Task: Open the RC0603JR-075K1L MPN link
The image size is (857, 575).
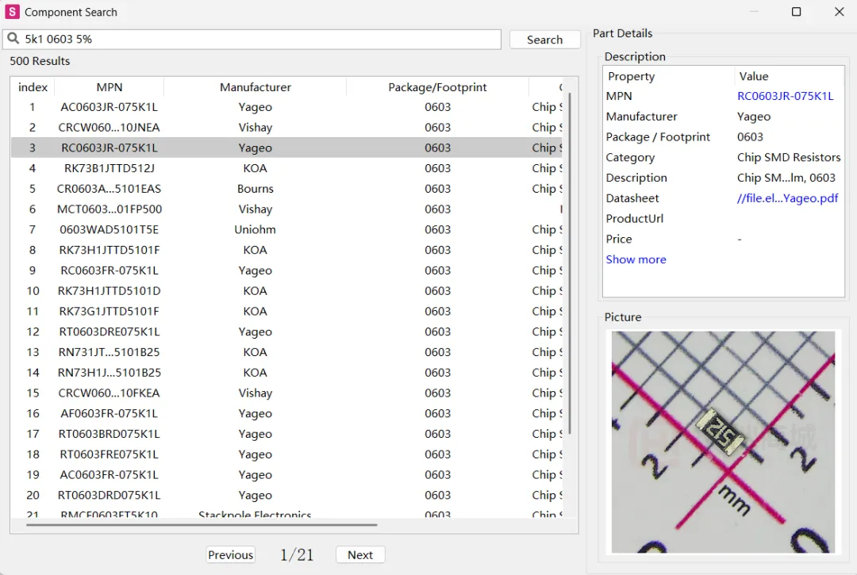Action: pos(786,96)
